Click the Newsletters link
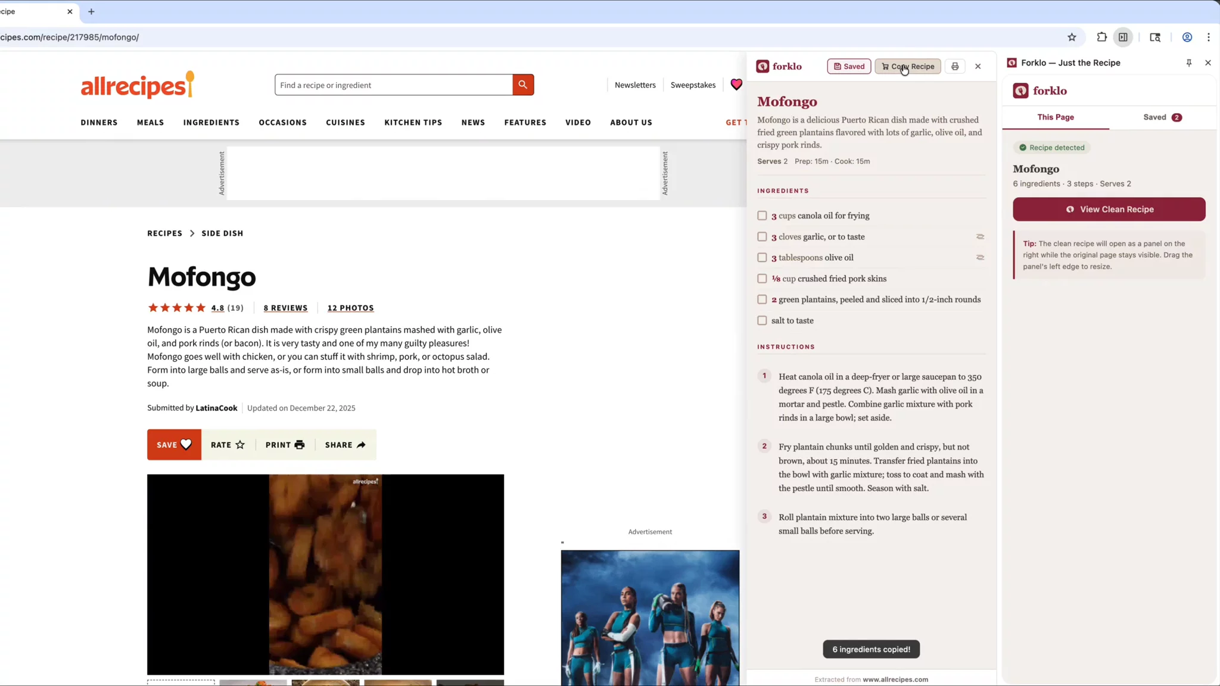1220x686 pixels. point(635,85)
